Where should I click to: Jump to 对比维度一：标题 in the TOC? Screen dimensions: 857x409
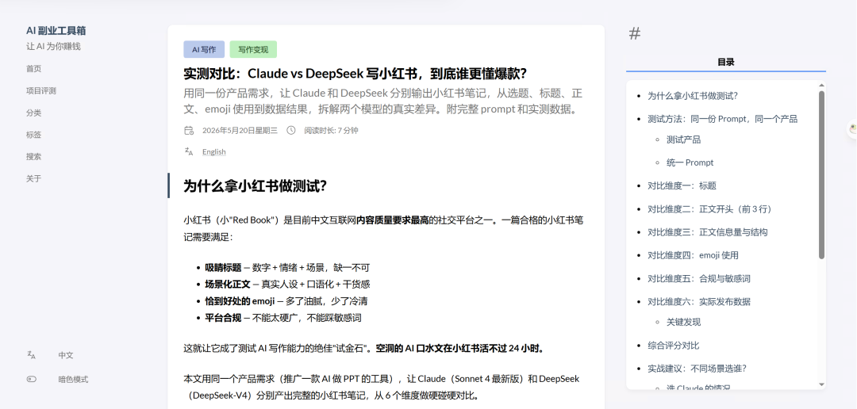[682, 185]
